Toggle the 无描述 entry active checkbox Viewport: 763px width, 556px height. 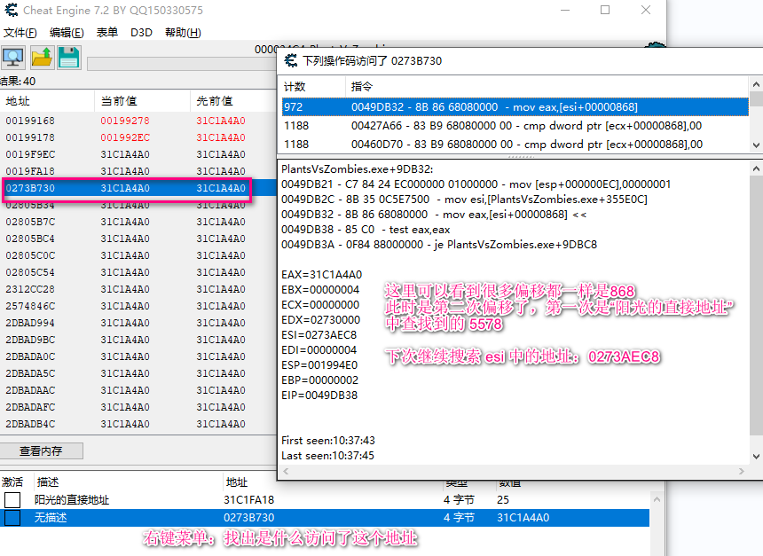(12, 518)
